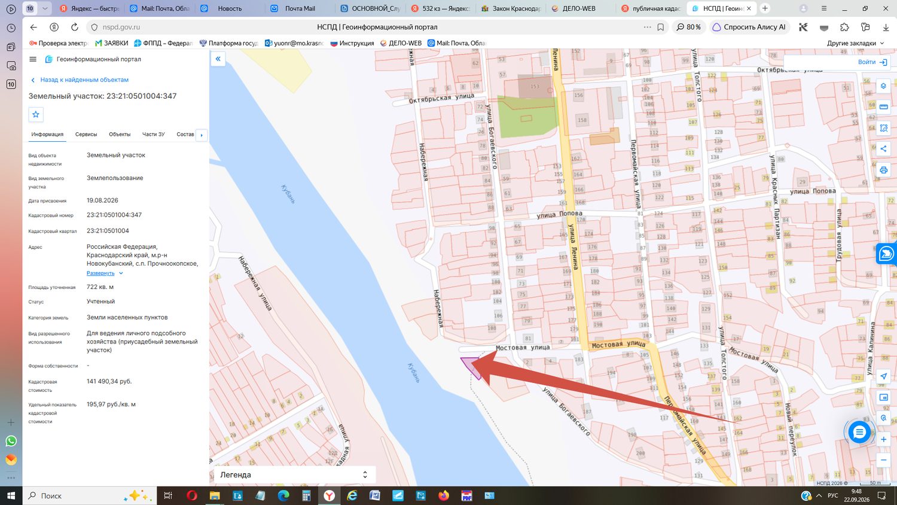
Task: Show more tabs with the arrow after Состав
Action: point(202,135)
